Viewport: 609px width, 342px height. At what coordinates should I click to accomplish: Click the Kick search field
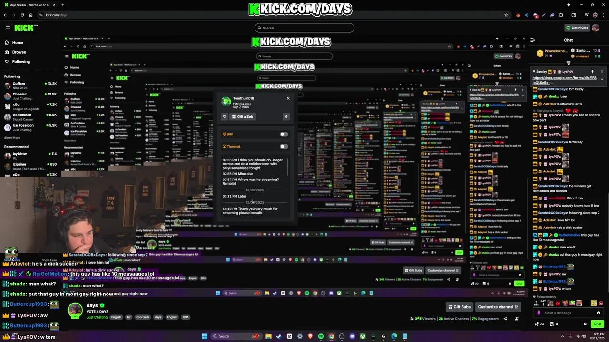(304, 28)
